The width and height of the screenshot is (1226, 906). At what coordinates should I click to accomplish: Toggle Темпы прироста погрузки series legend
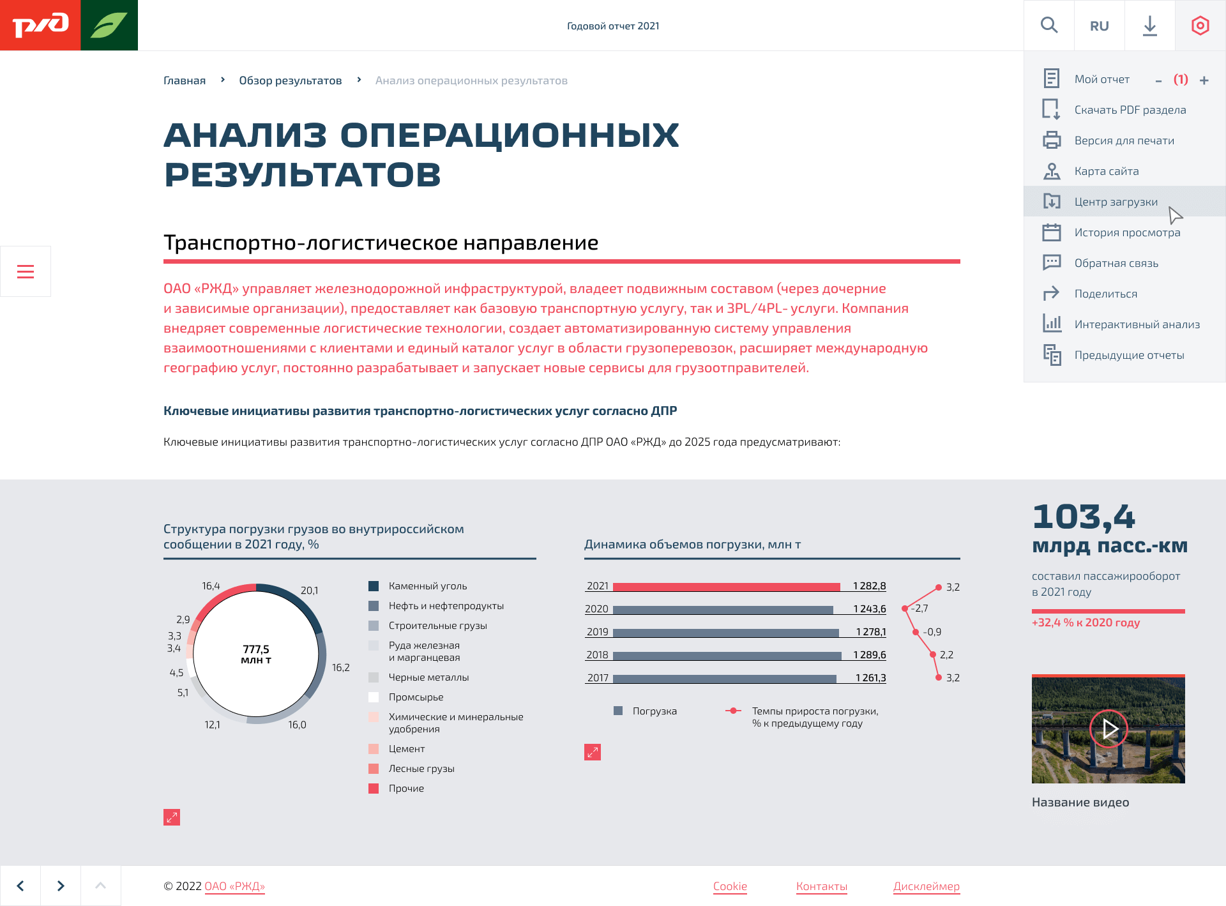click(x=802, y=717)
